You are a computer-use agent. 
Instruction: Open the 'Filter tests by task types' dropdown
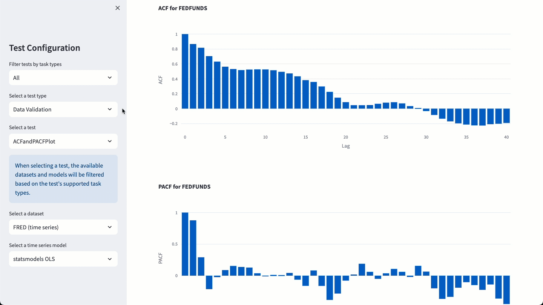63,78
